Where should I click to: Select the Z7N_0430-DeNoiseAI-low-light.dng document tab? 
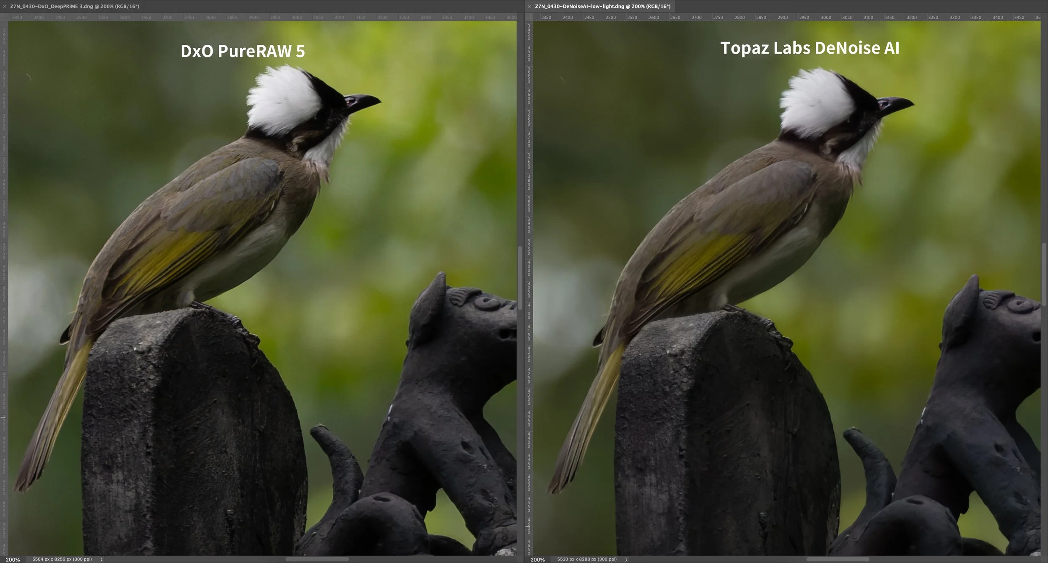point(602,6)
